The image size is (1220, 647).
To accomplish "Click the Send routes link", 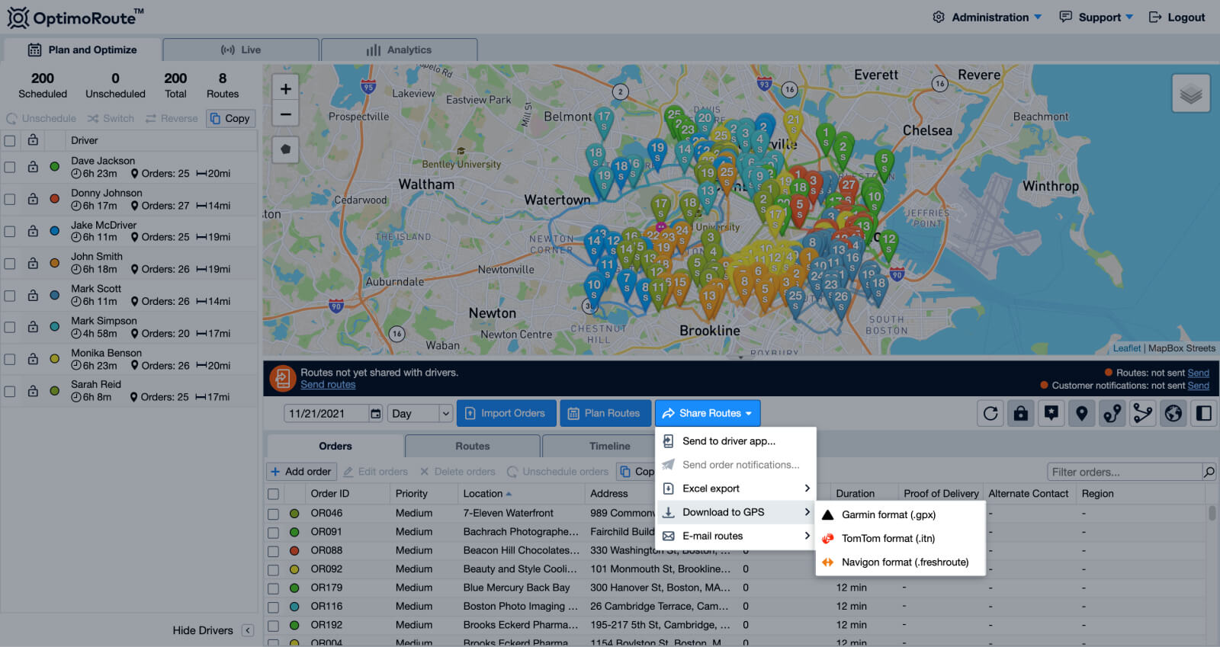I will pyautogui.click(x=328, y=385).
